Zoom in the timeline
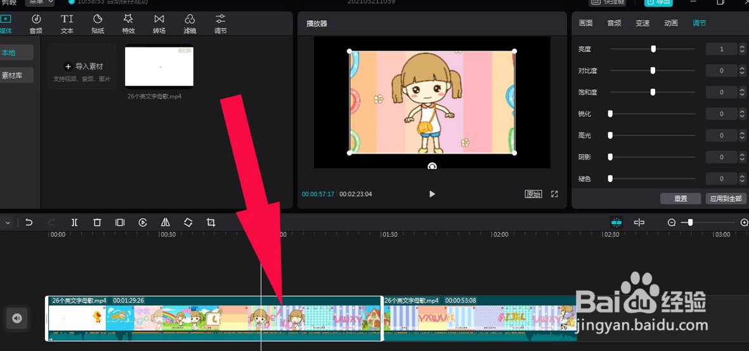 pos(744,222)
